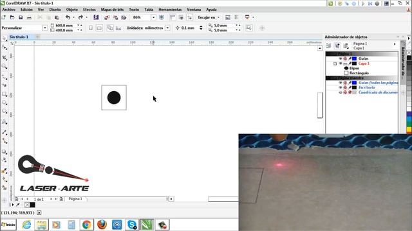Click the Full-screen preview icon
The height and width of the screenshot is (231, 412).
[162, 17]
